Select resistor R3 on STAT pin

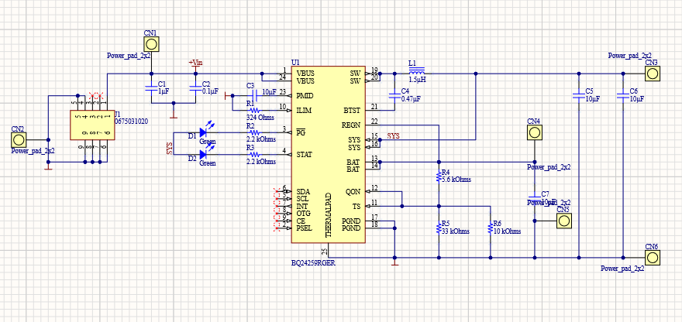255,154
